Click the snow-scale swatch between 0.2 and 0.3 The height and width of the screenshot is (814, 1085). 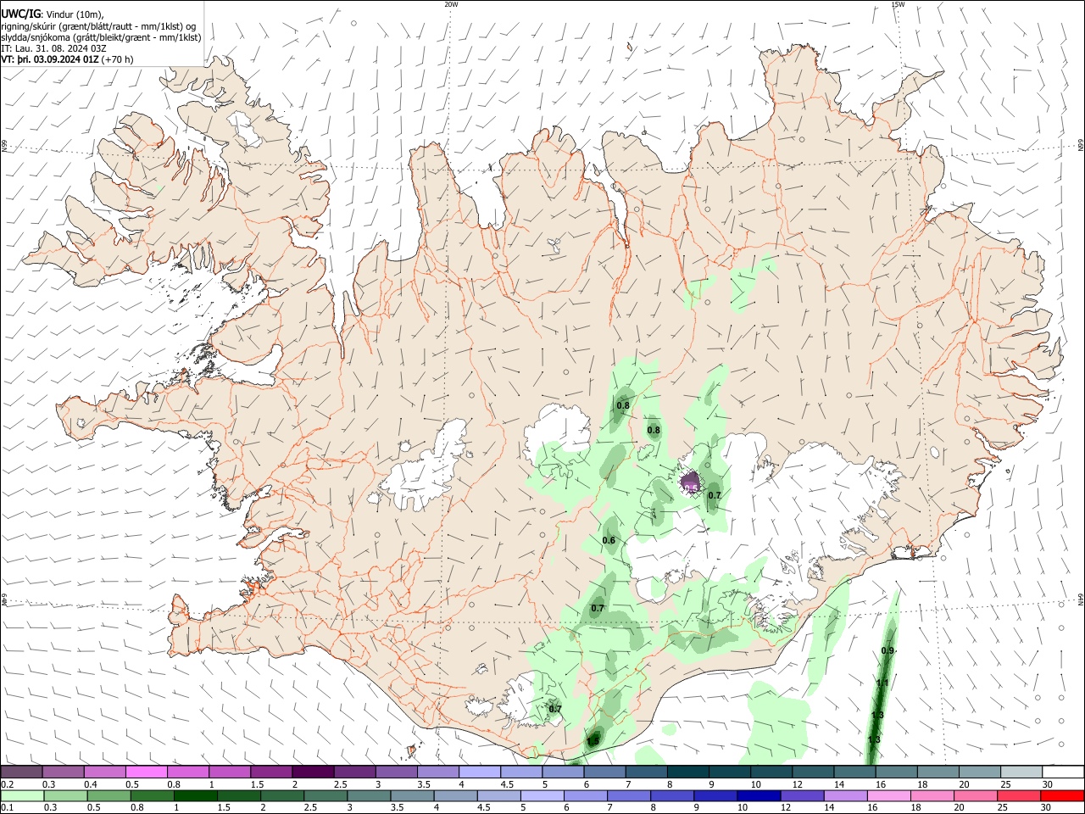21,772
